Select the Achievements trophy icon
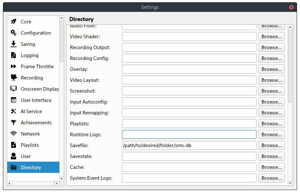 (14, 122)
